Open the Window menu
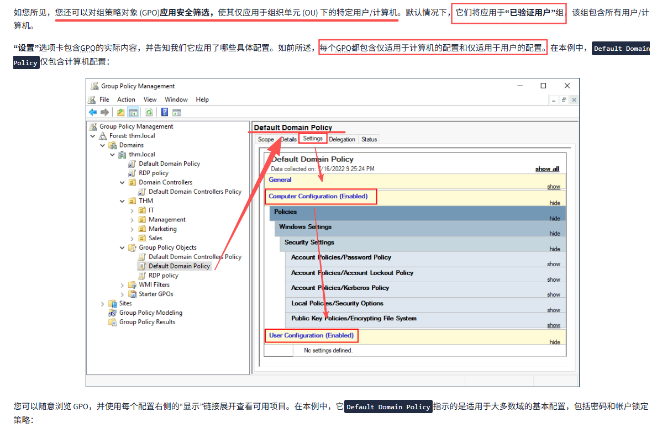The width and height of the screenshot is (657, 433). coord(176,99)
